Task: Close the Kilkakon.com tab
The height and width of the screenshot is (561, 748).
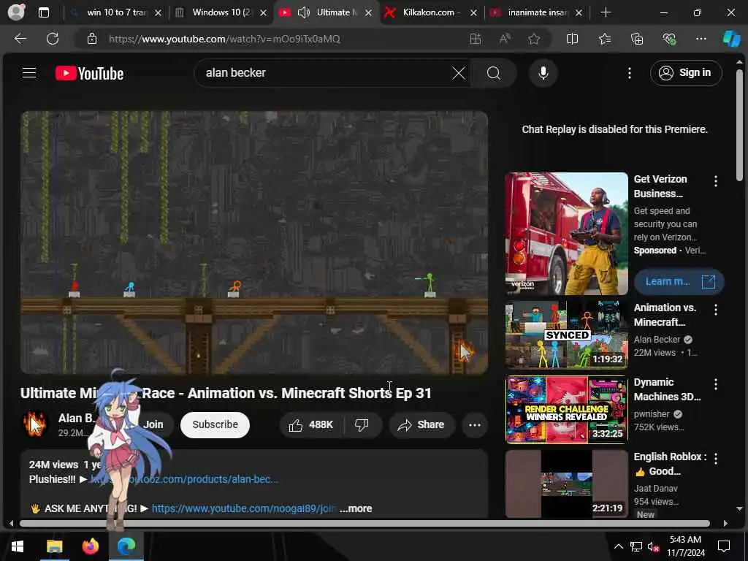Action: pos(473,13)
